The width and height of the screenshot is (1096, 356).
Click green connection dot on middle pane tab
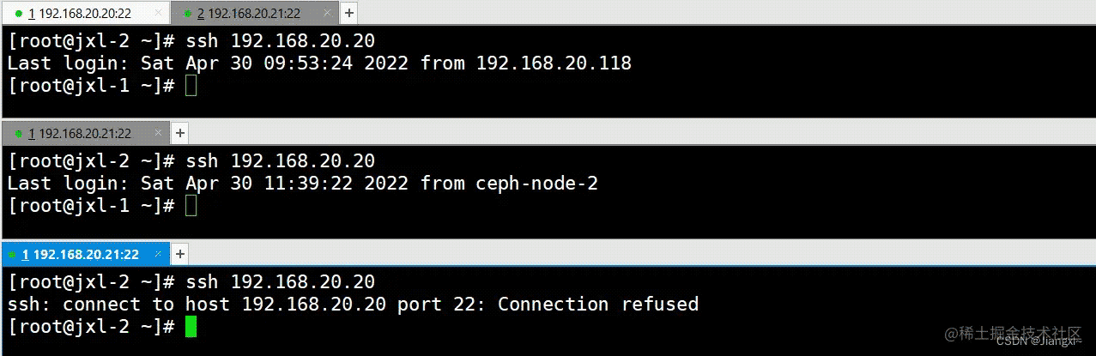pyautogui.click(x=17, y=134)
